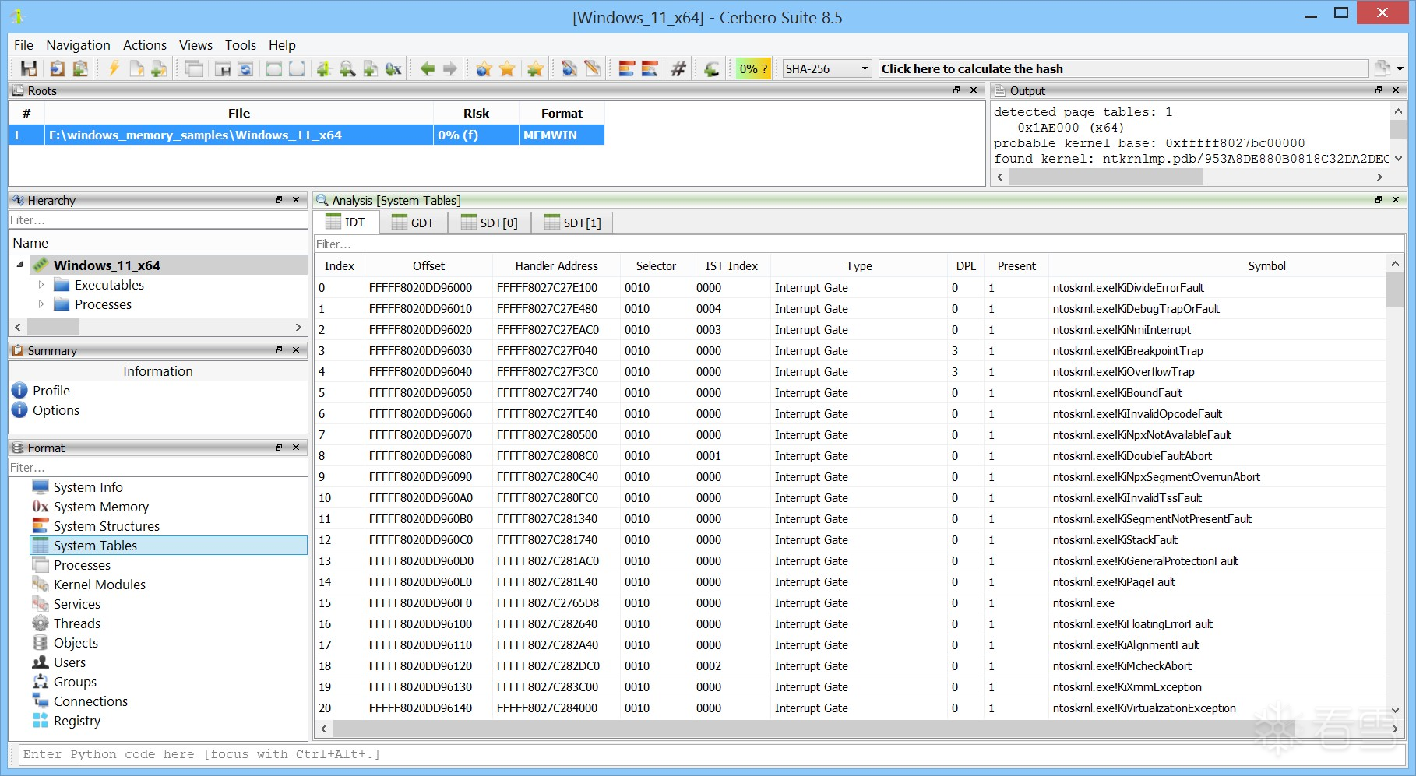Click the magnifier with green plus icon
Image resolution: width=1416 pixels, height=776 pixels.
[347, 68]
